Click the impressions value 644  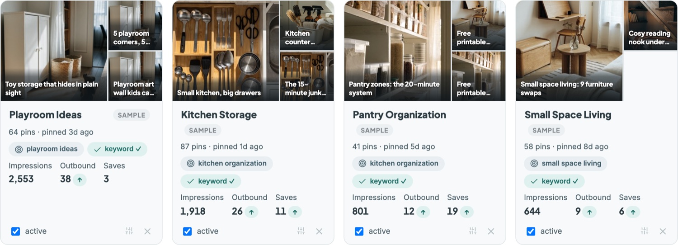coord(532,211)
